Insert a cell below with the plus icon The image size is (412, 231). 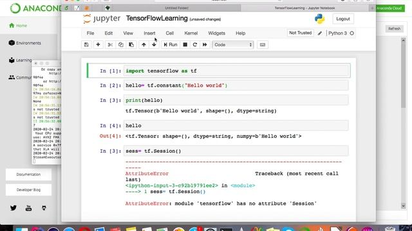98,45
